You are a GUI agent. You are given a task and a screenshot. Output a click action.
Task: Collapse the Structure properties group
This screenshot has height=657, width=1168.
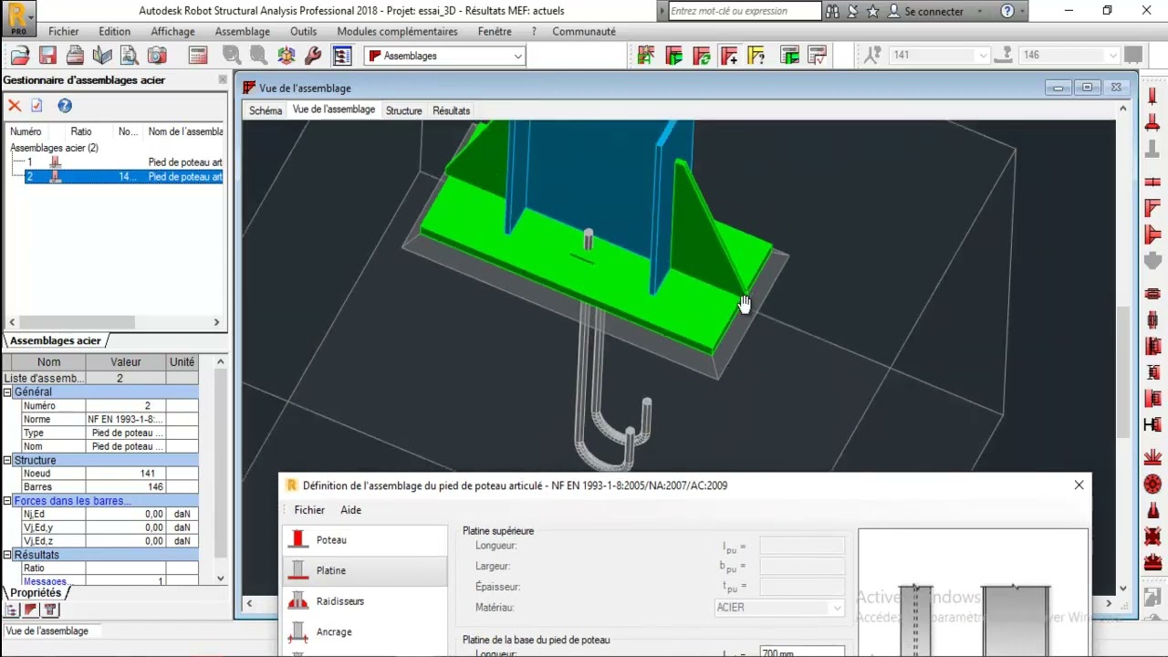(7, 461)
